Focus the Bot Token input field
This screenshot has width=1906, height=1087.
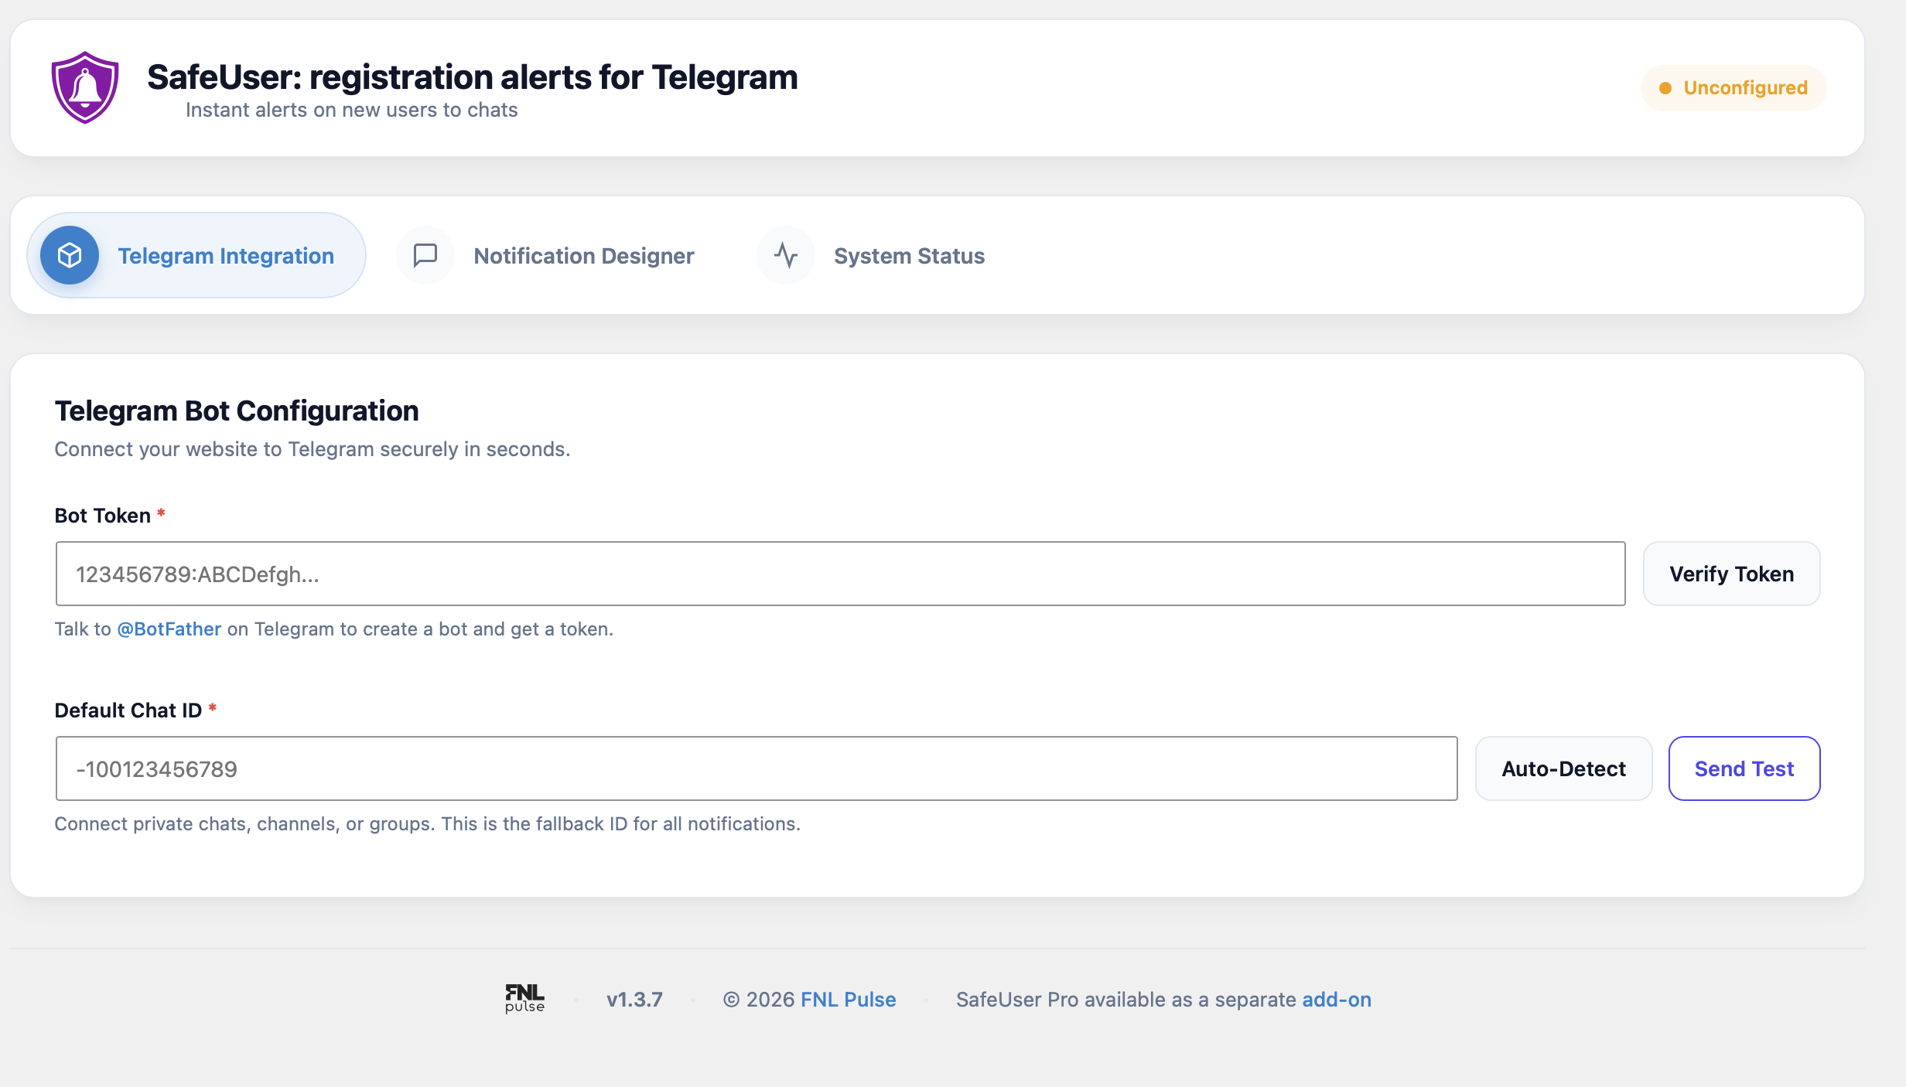click(x=840, y=574)
